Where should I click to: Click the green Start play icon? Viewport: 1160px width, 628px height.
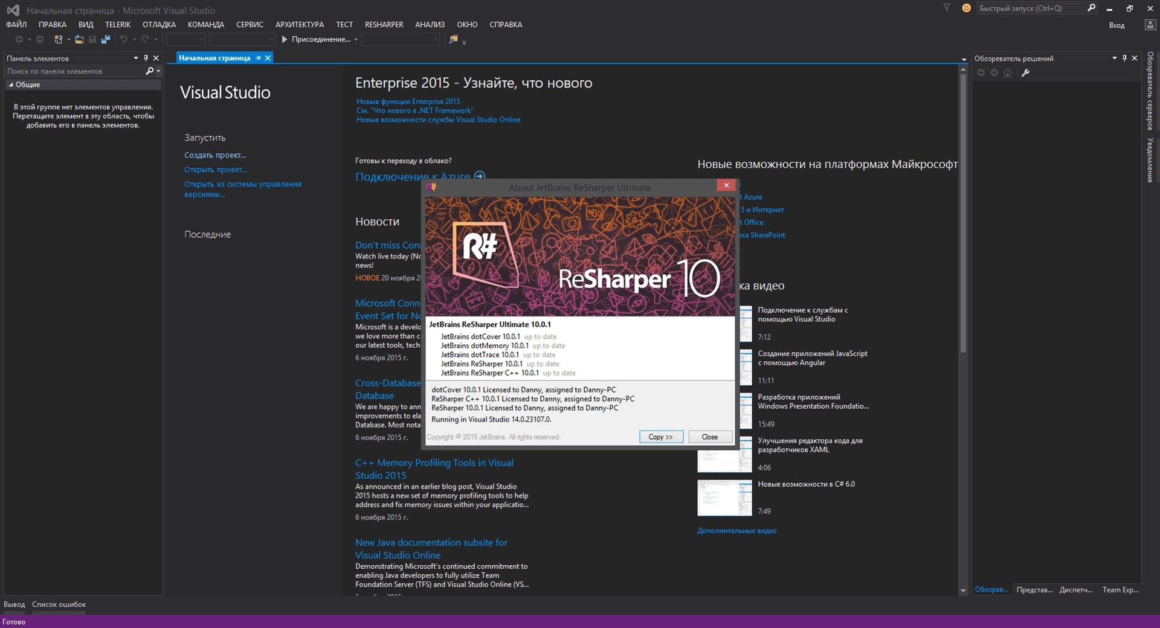285,39
